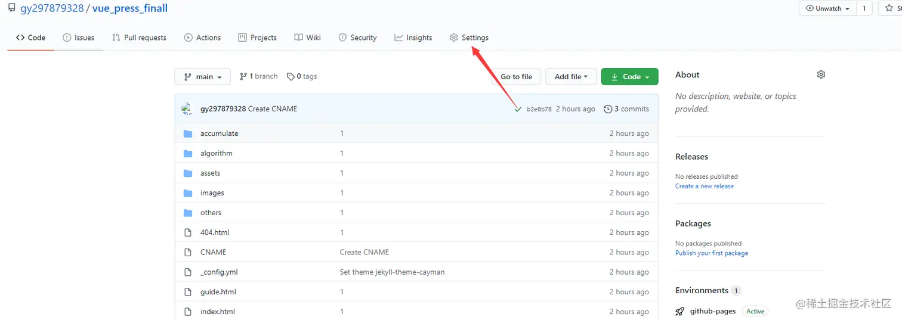The image size is (902, 320).
Task: Click the 404.html file icon
Action: tap(188, 232)
